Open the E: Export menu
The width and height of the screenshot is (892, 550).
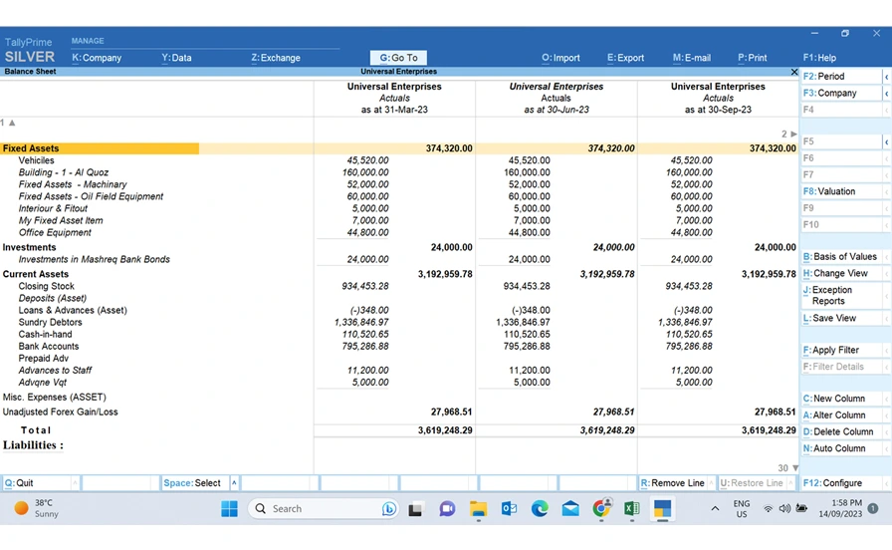click(x=625, y=58)
